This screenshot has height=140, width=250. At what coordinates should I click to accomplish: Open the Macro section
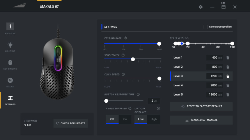pyautogui.click(x=10, y=82)
